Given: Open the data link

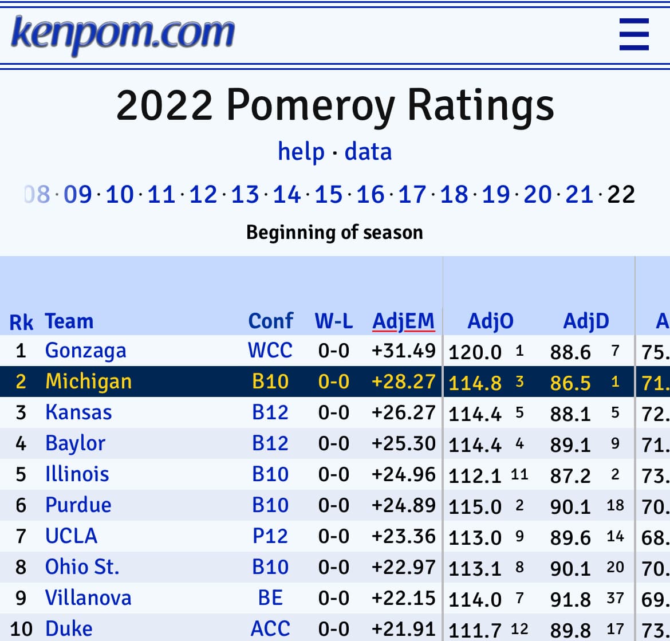Looking at the screenshot, I should tap(368, 152).
